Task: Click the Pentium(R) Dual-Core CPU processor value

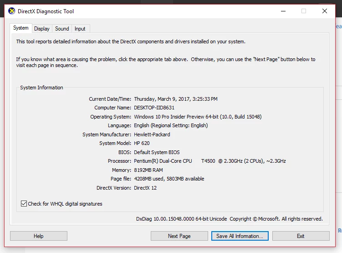Action: click(x=210, y=161)
